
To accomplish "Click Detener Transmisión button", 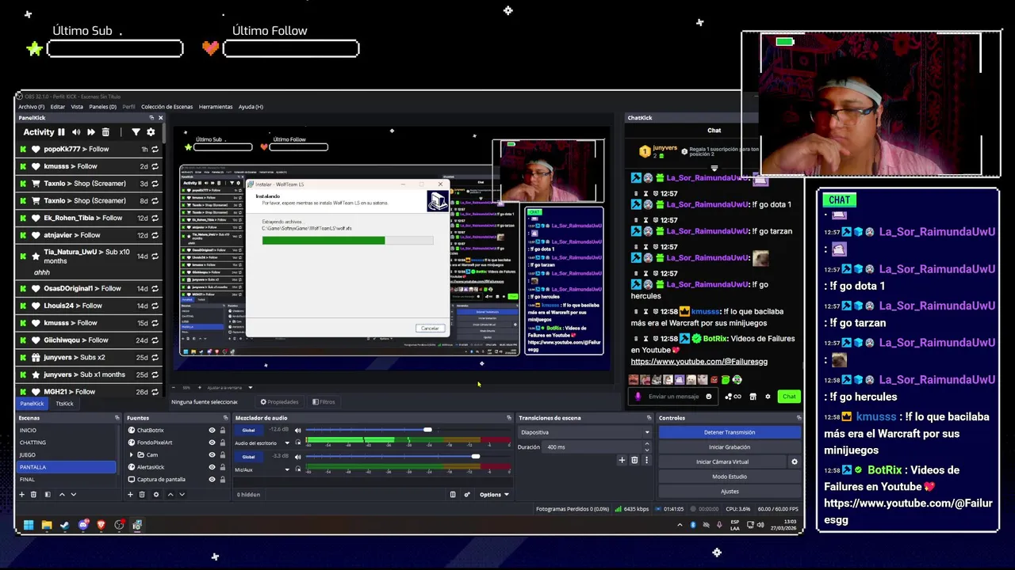I will click(x=730, y=432).
